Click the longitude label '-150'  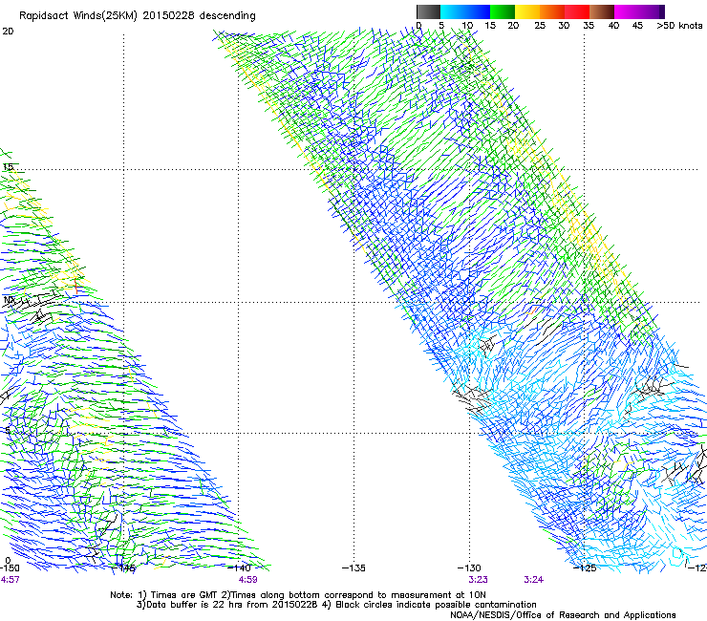pos(10,567)
